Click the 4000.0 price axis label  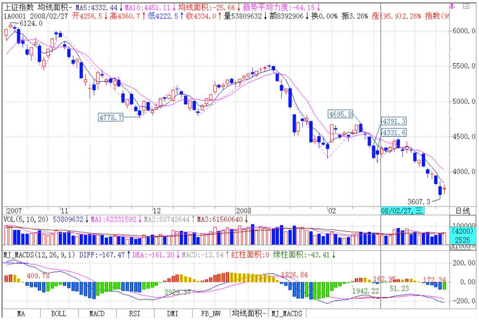click(464, 172)
